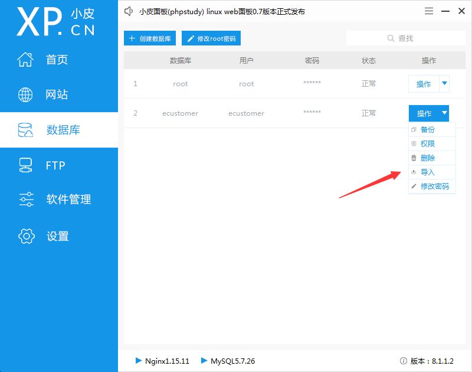Click version label 8.1.1.2

(432, 361)
